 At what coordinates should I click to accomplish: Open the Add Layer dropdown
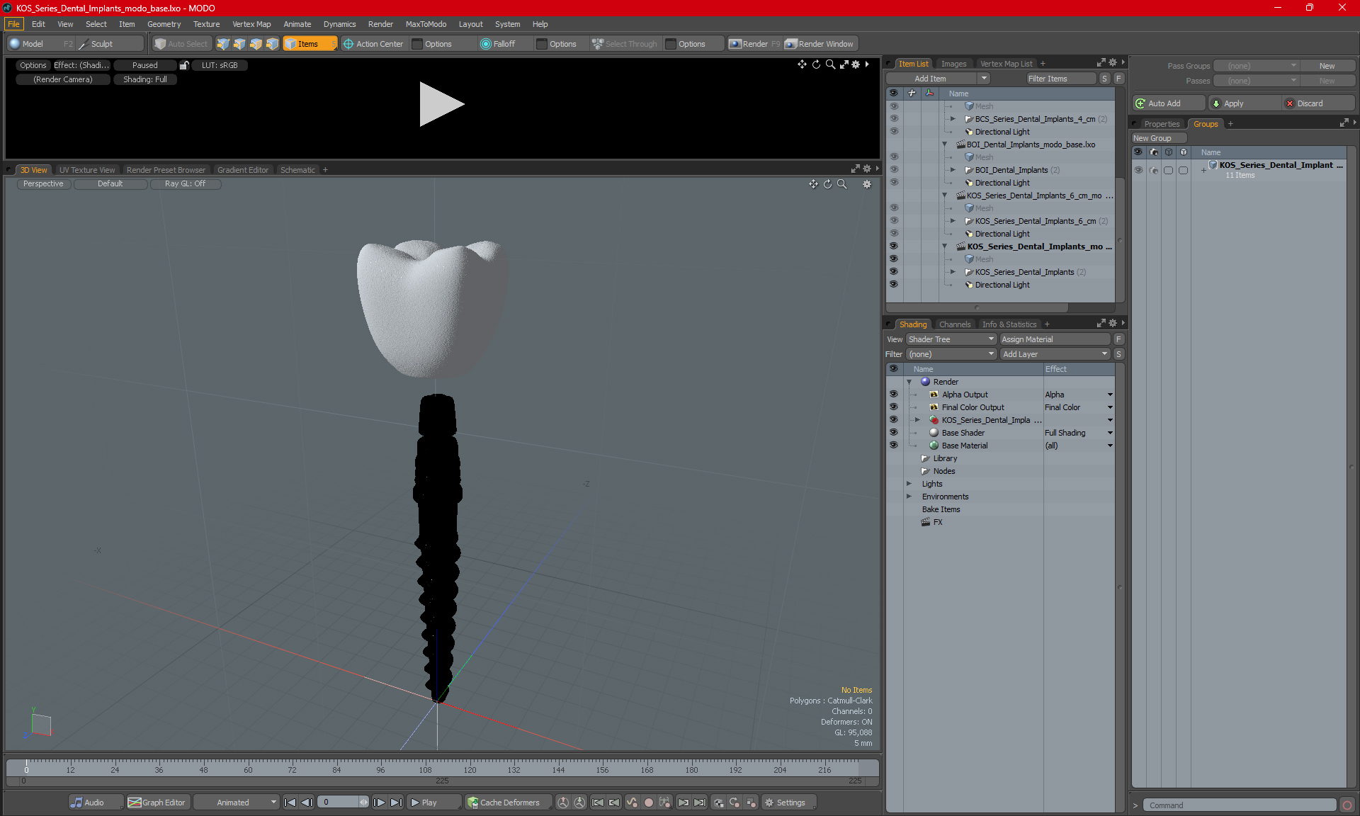point(1055,354)
